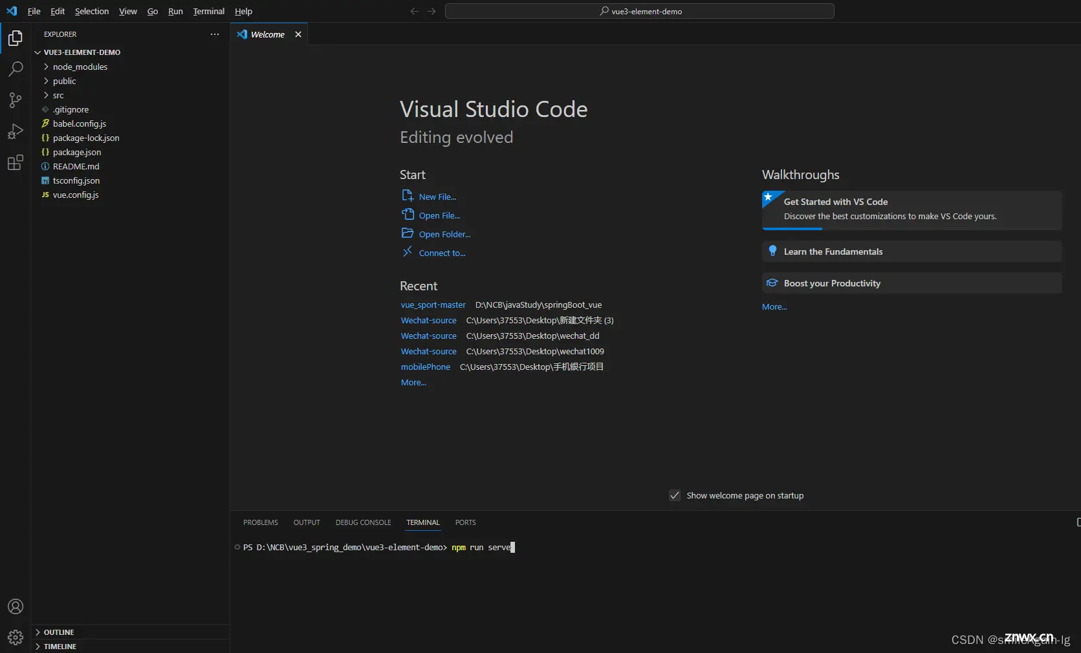Image resolution: width=1081 pixels, height=653 pixels.
Task: Open Learn the Fundamentals walkthrough
Action: pyautogui.click(x=912, y=252)
